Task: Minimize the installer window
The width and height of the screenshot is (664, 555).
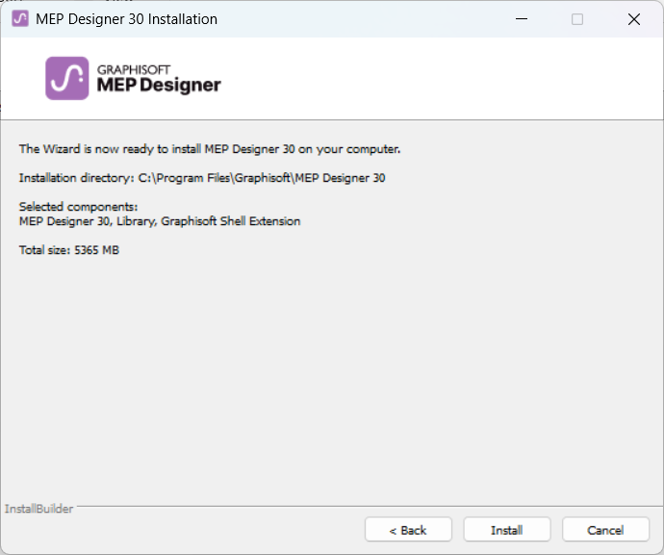Action: [x=522, y=19]
